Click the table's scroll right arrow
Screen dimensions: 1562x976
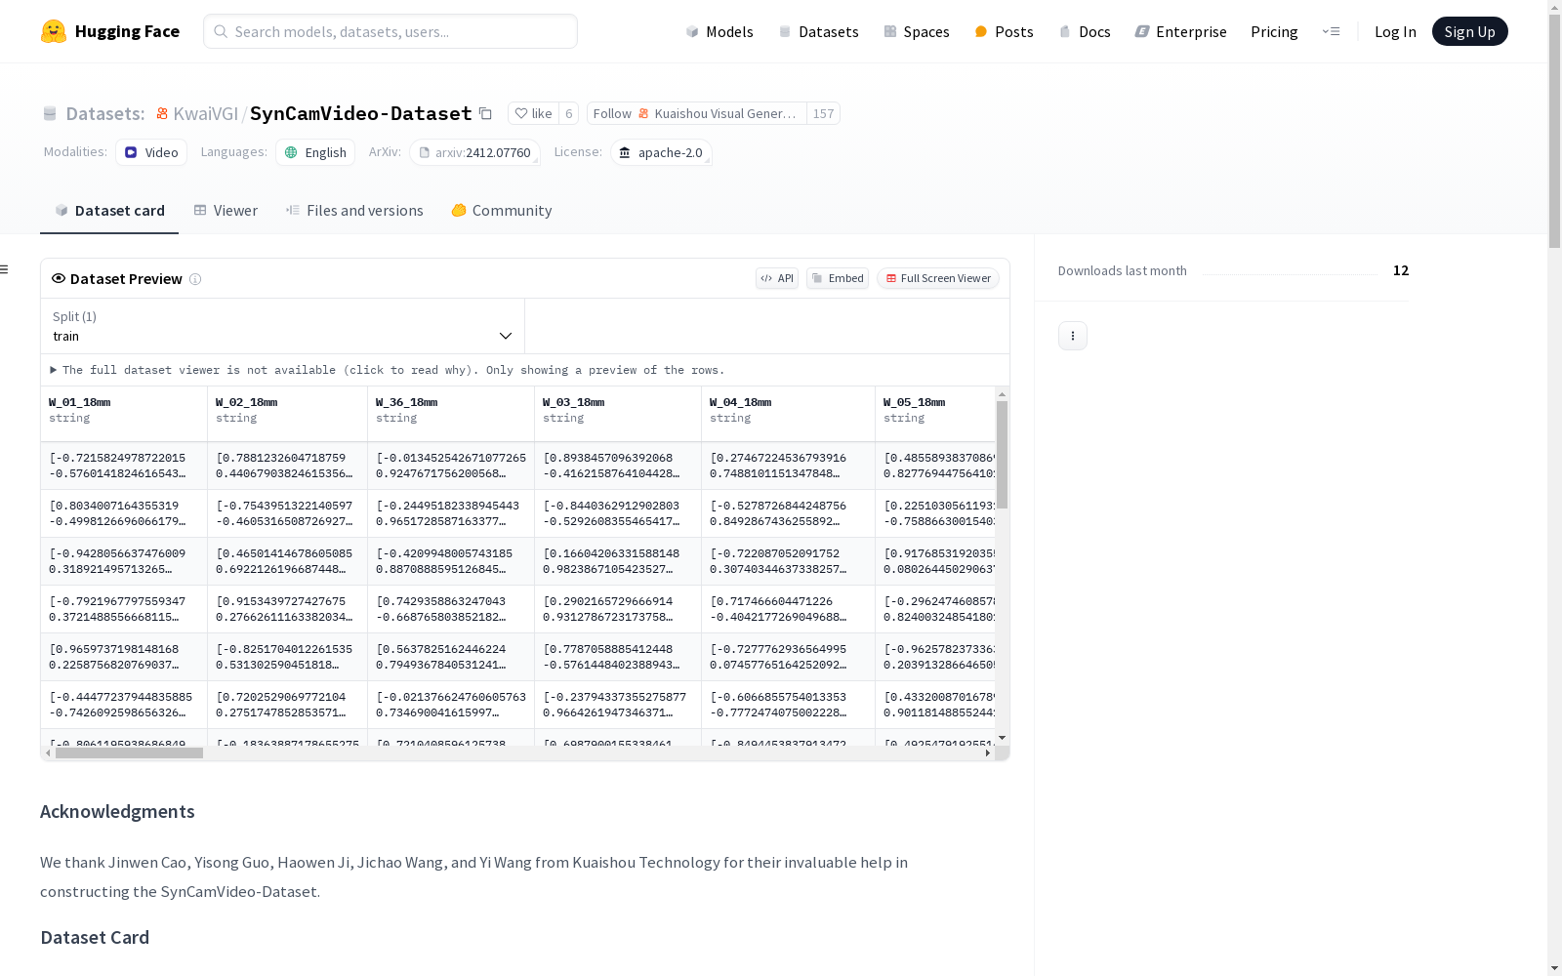988,752
